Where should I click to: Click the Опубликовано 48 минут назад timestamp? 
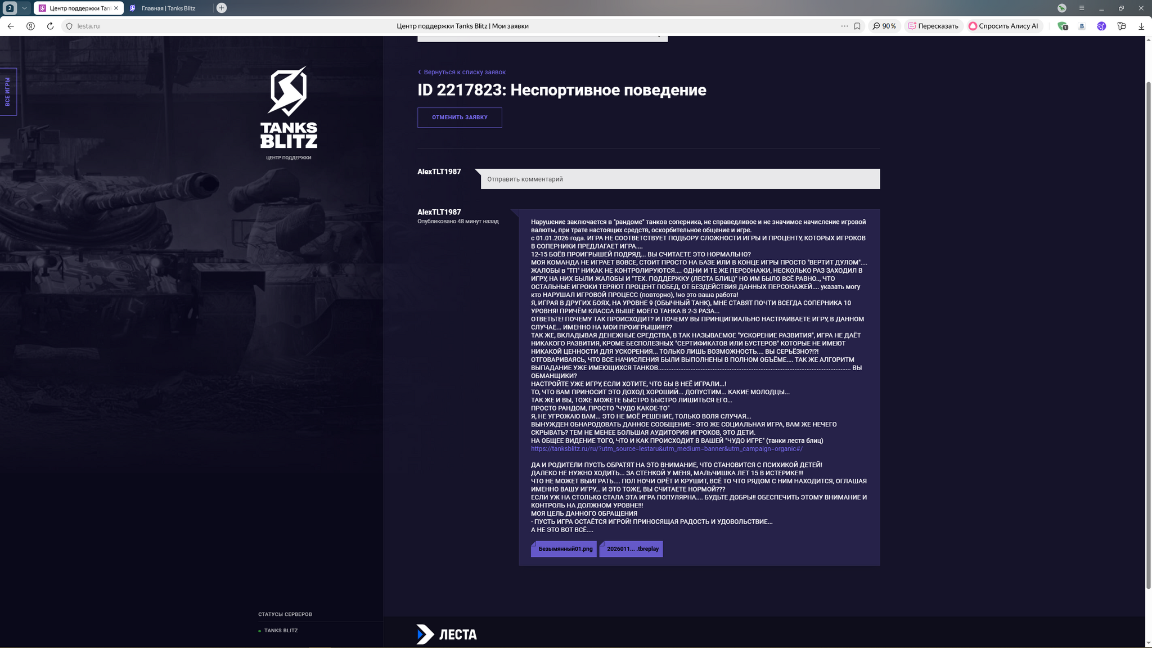(x=458, y=222)
